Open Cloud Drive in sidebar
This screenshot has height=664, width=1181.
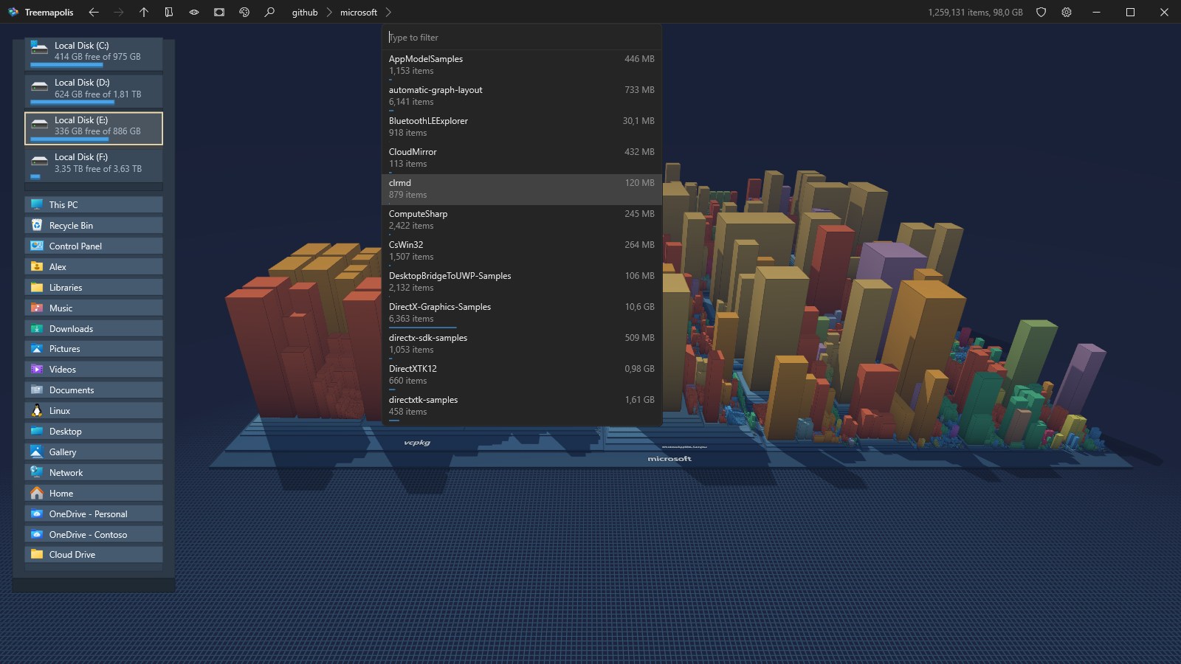94,554
